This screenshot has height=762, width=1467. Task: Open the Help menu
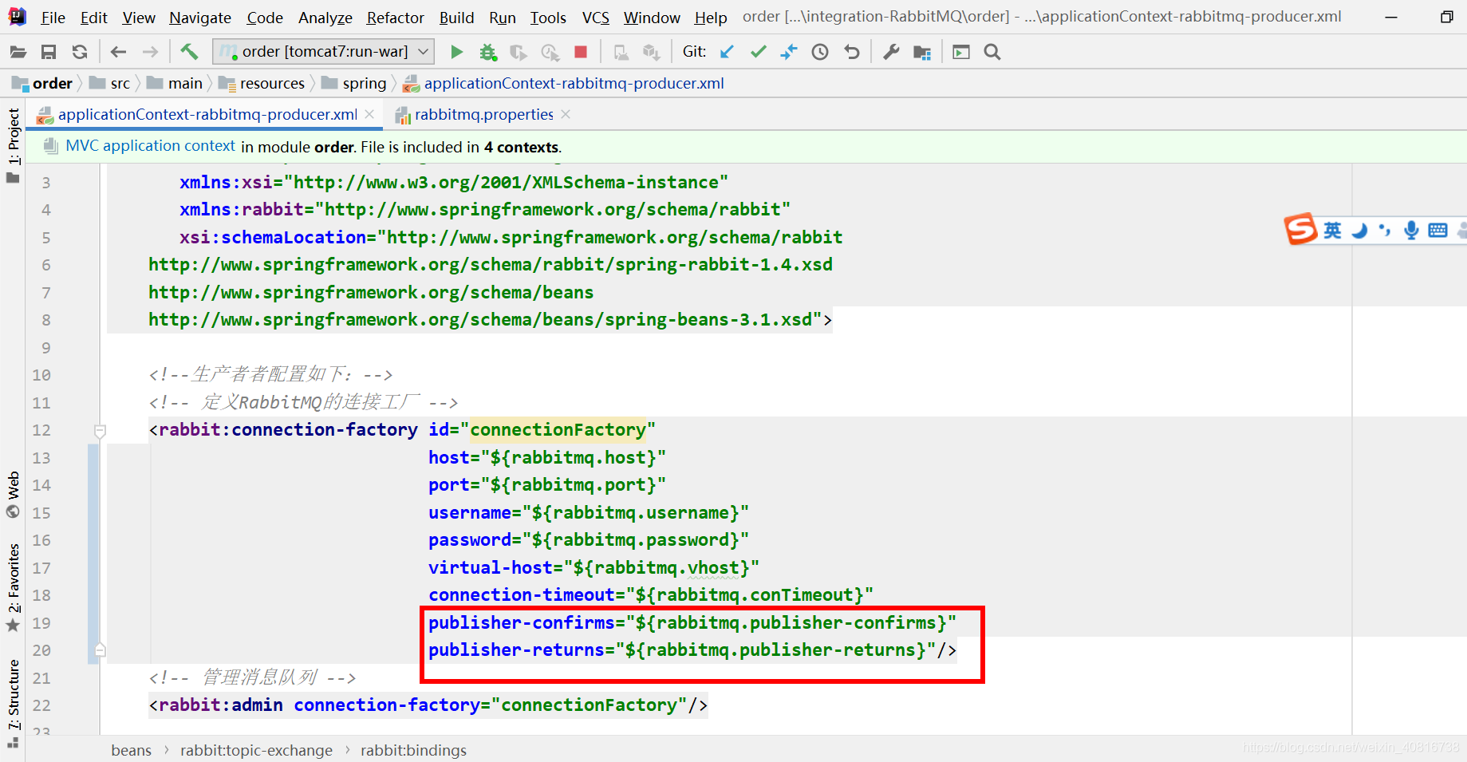tap(711, 17)
